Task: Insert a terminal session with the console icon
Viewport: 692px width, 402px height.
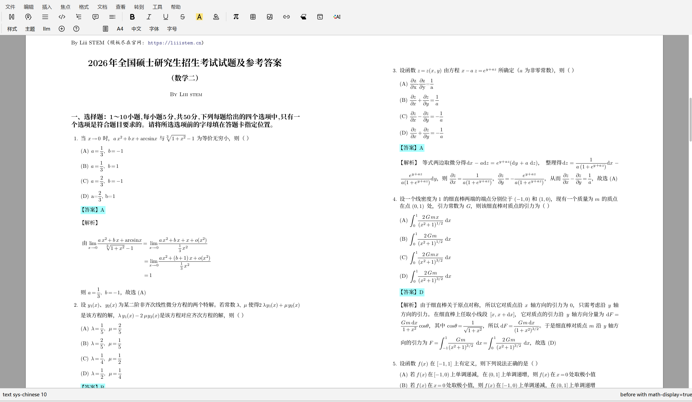Action: (320, 17)
